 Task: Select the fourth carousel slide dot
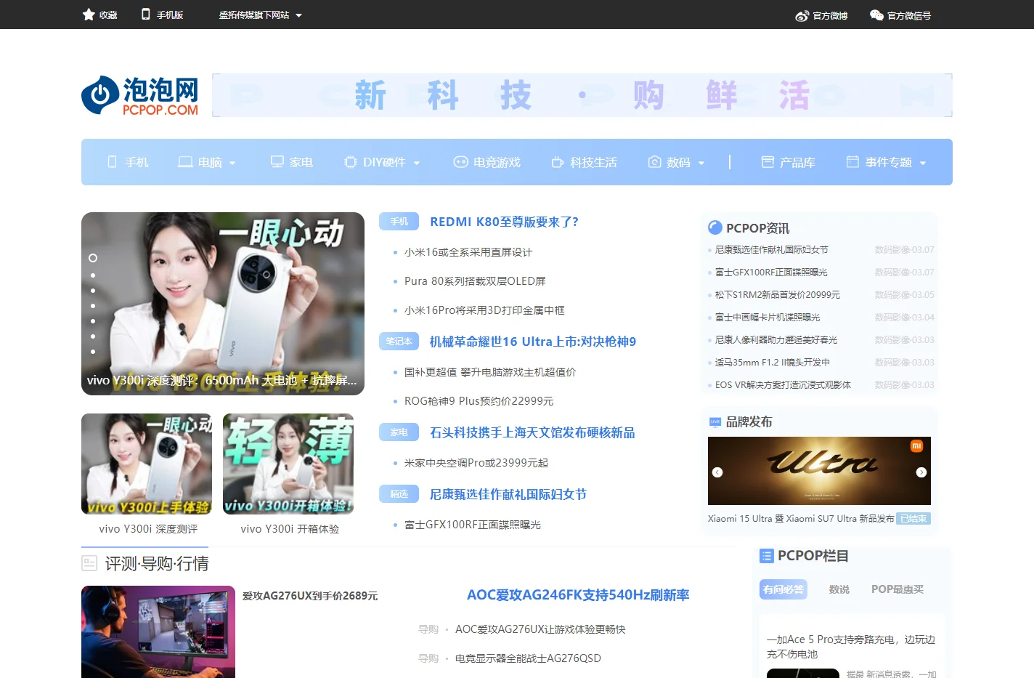(x=93, y=306)
